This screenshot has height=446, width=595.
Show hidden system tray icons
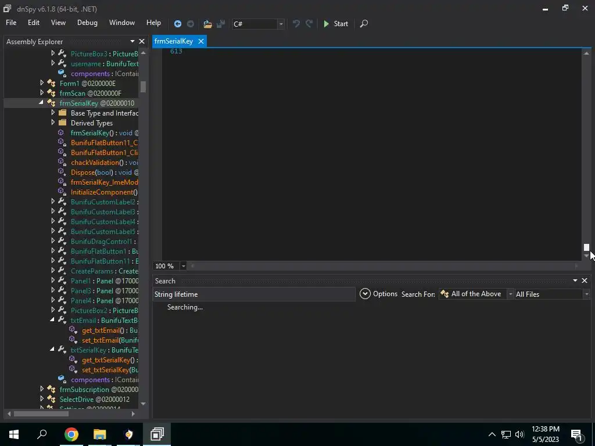pyautogui.click(x=492, y=434)
